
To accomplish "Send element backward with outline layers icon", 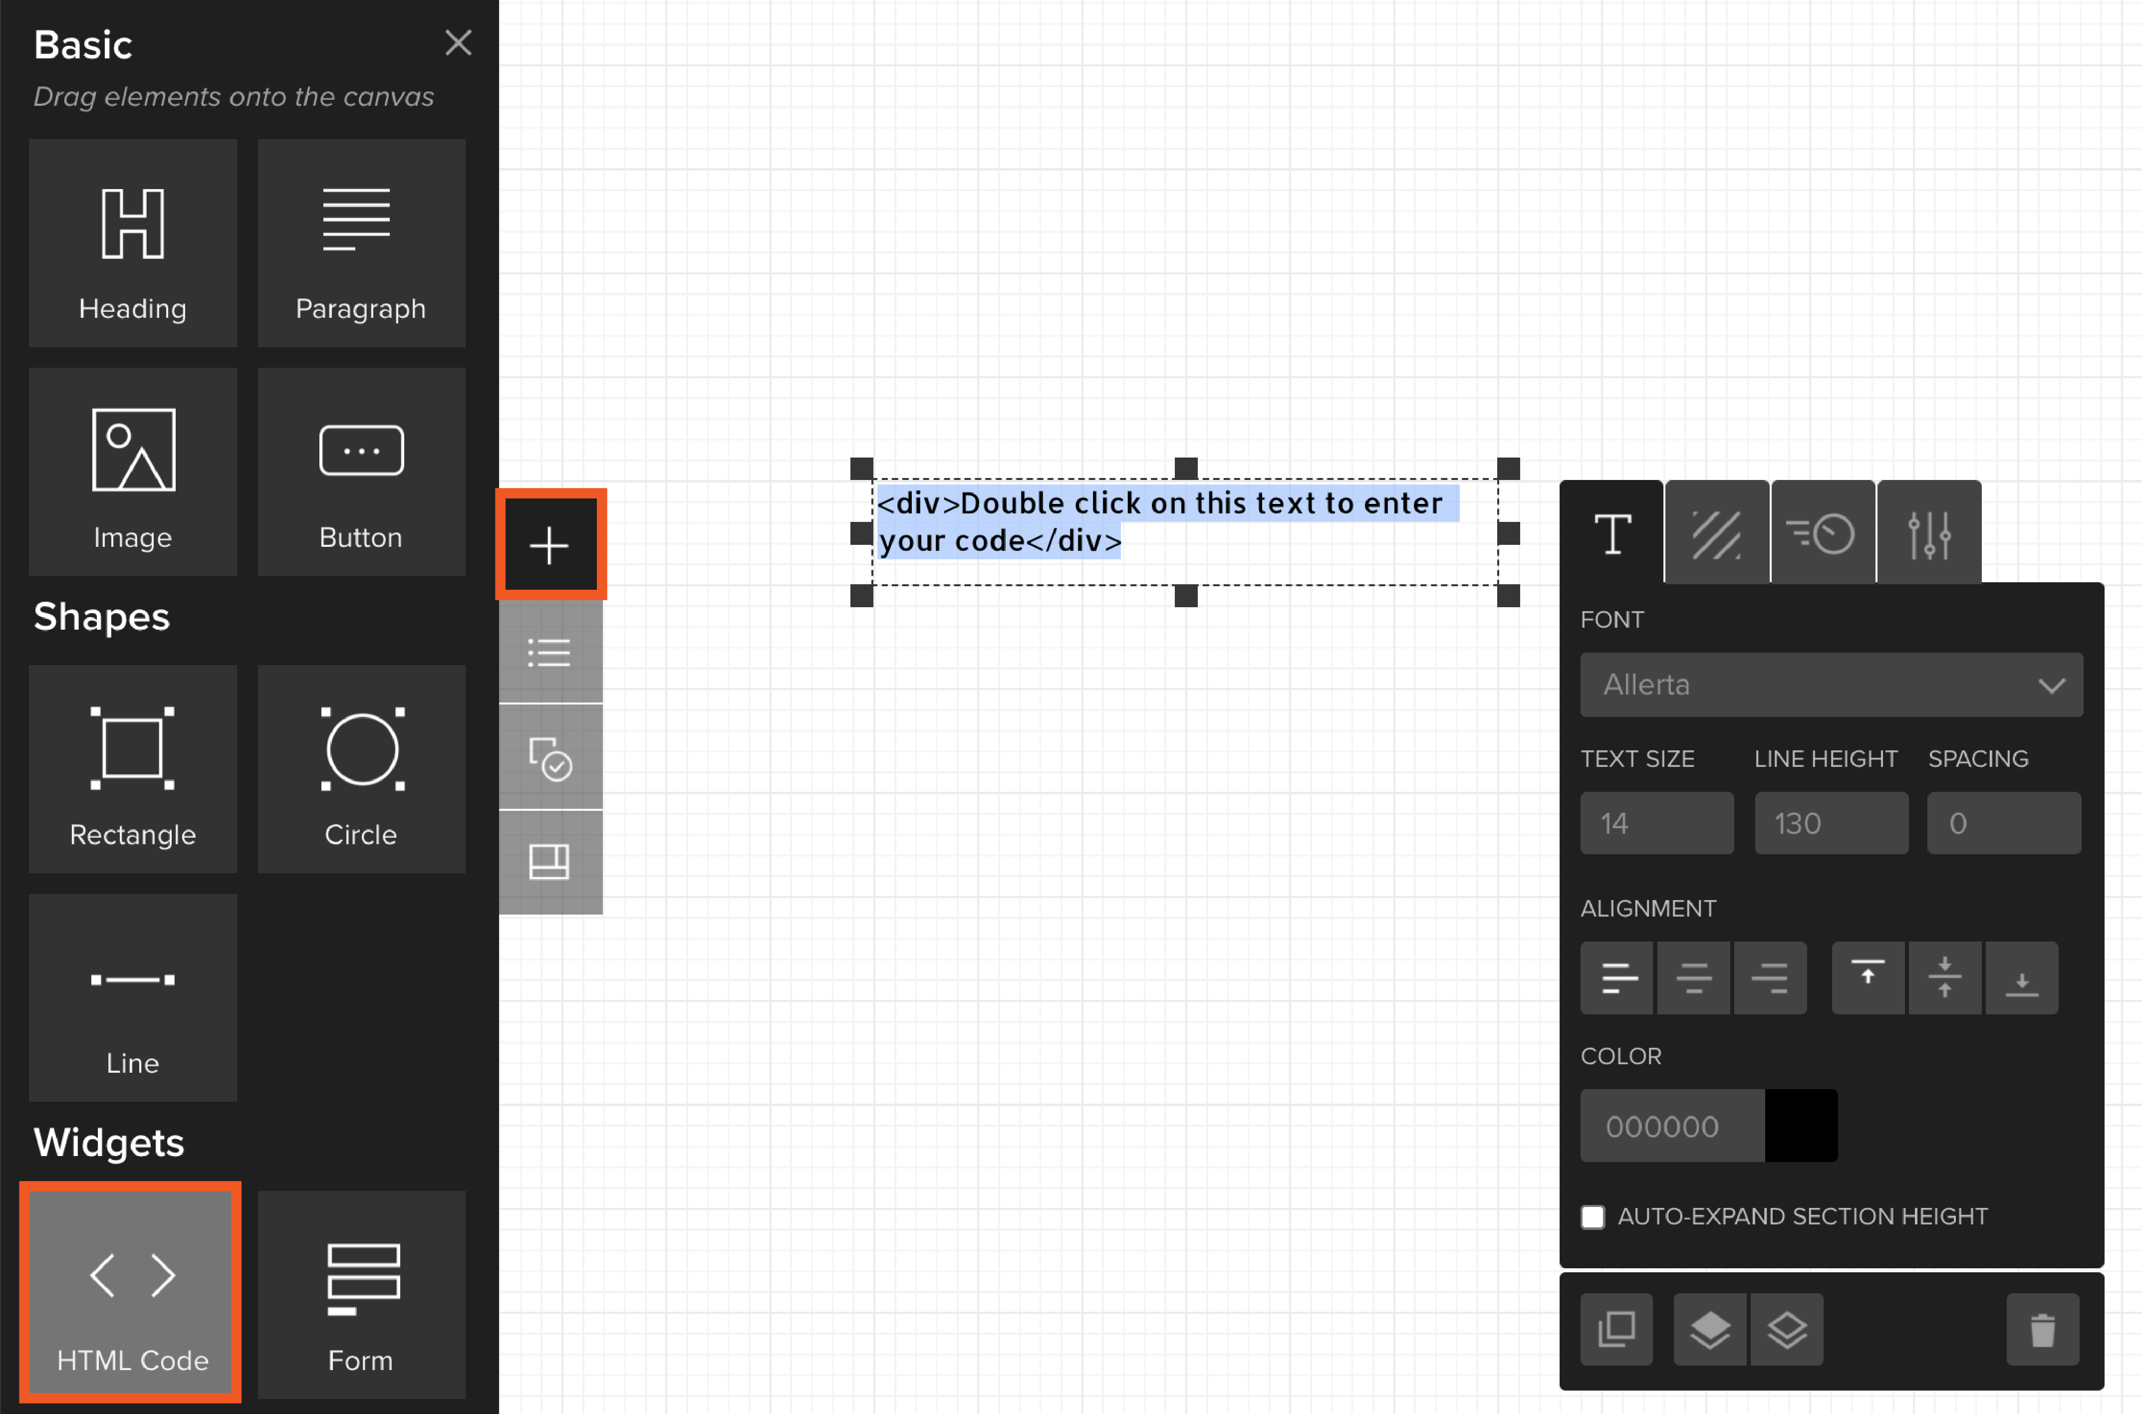I will pyautogui.click(x=1787, y=1329).
